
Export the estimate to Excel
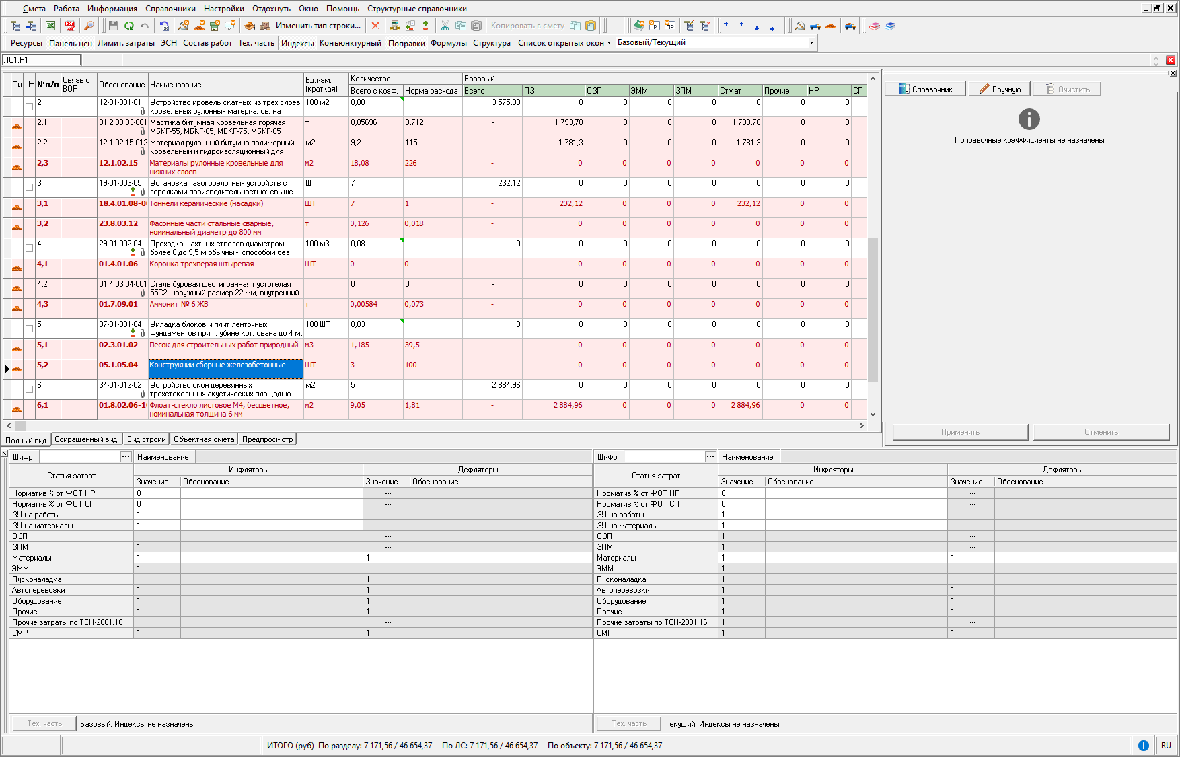[50, 26]
